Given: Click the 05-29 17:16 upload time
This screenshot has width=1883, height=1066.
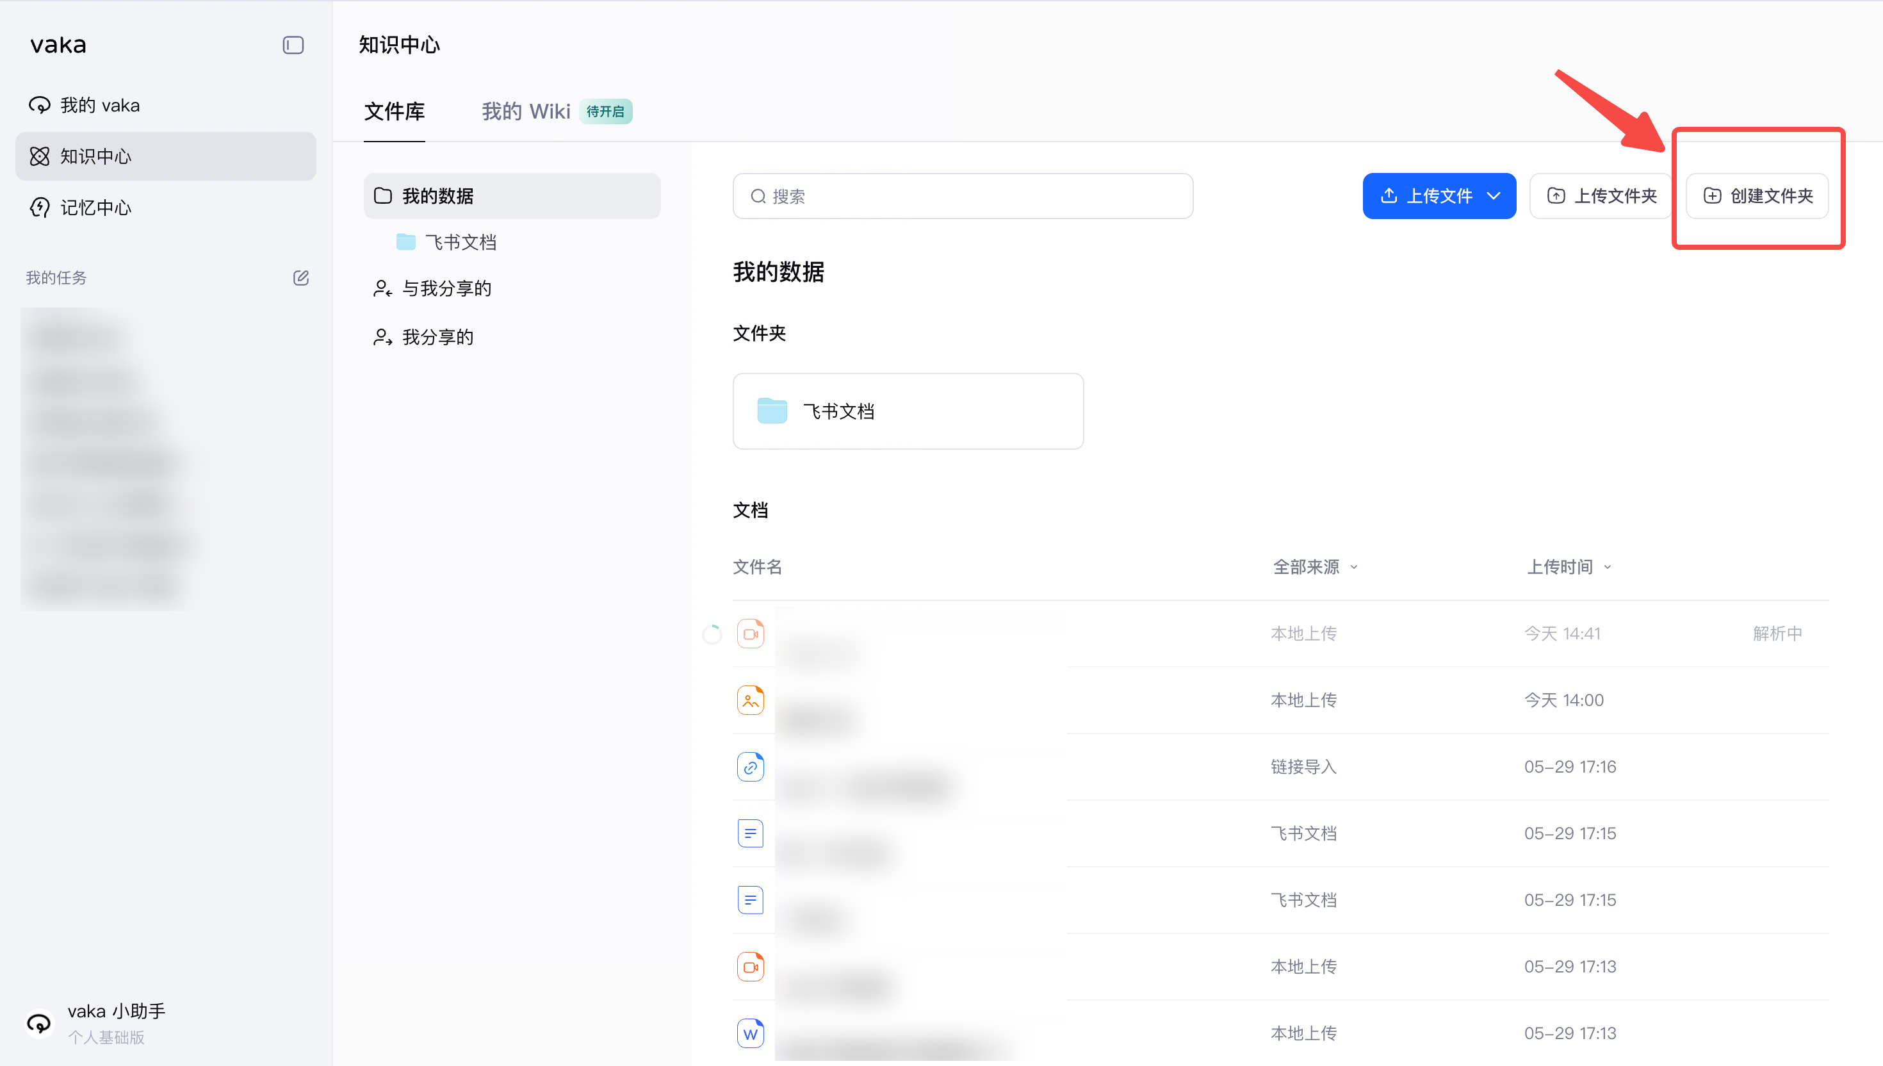Looking at the screenshot, I should tap(1570, 767).
